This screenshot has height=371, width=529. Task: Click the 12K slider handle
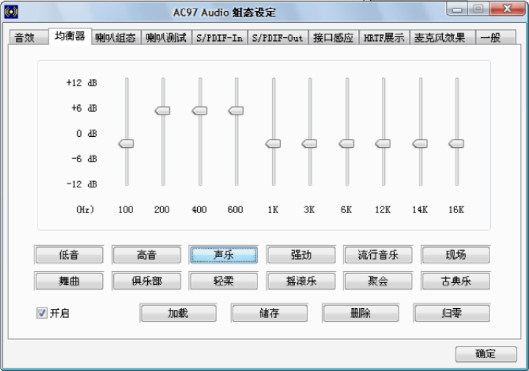383,144
